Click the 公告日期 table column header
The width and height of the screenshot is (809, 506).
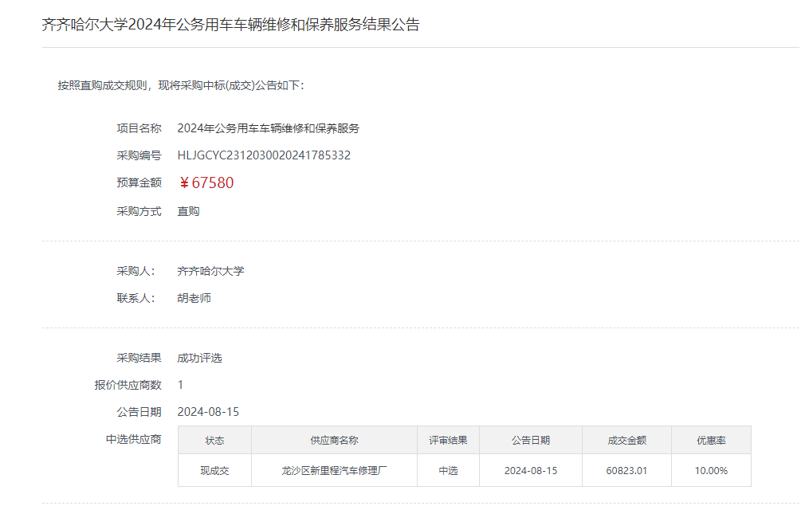530,440
